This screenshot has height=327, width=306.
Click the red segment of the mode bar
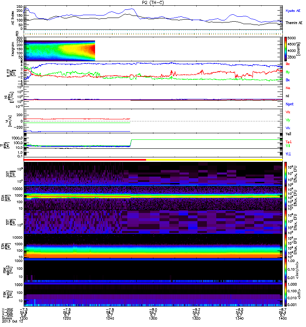[85, 160]
